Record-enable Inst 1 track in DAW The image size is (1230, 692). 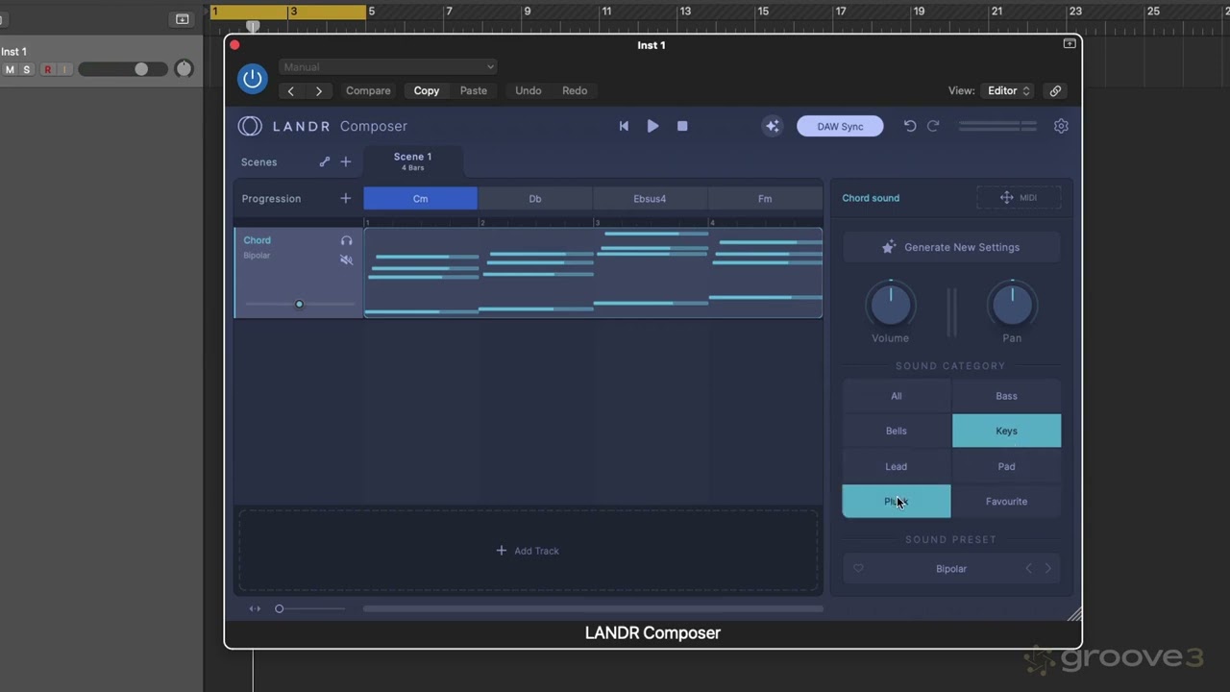click(47, 69)
